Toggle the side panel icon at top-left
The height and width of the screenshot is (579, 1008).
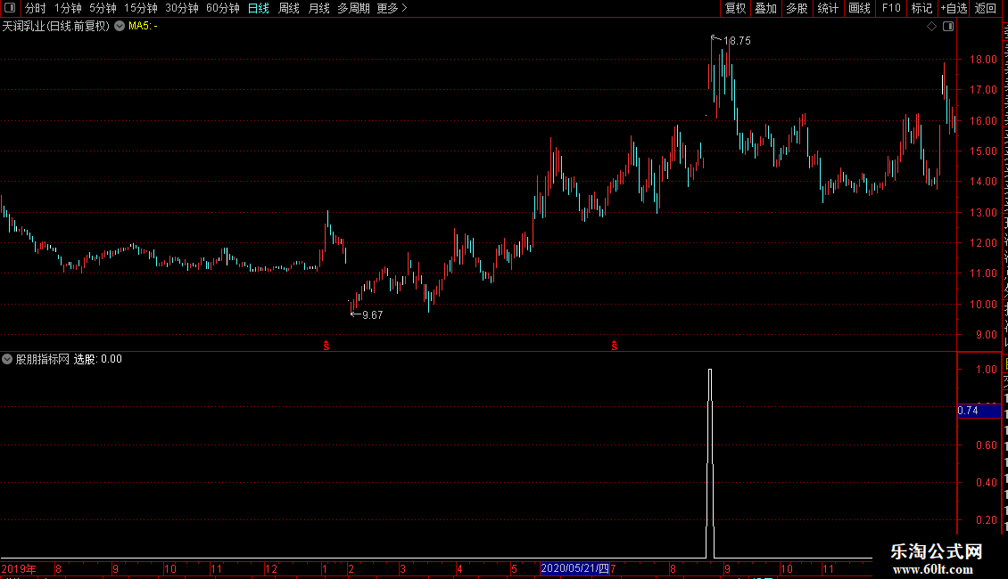click(10, 8)
